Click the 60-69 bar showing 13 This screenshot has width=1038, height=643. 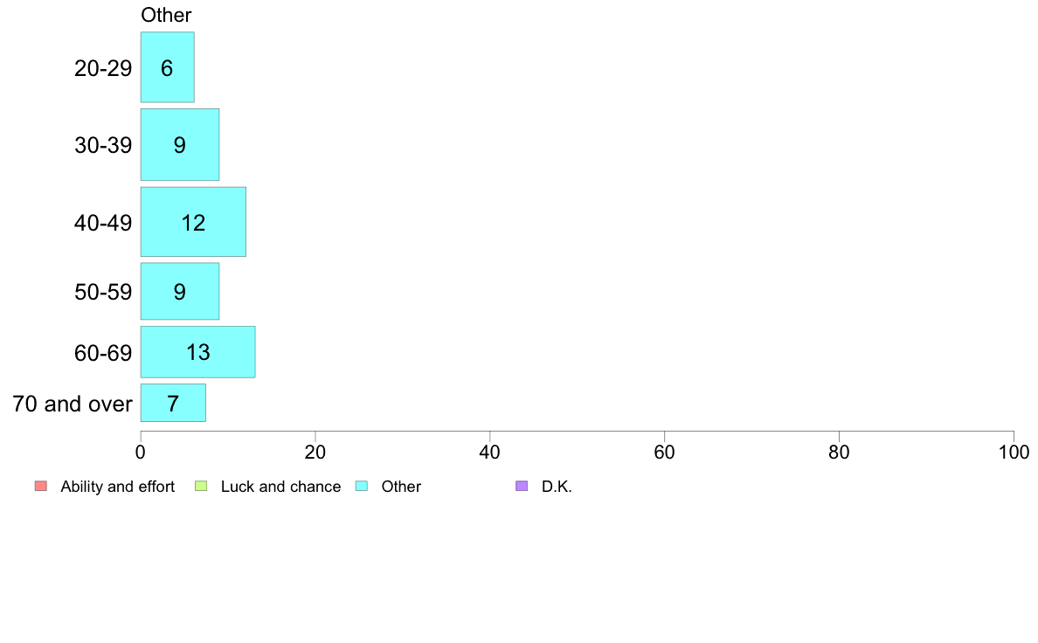click(197, 352)
